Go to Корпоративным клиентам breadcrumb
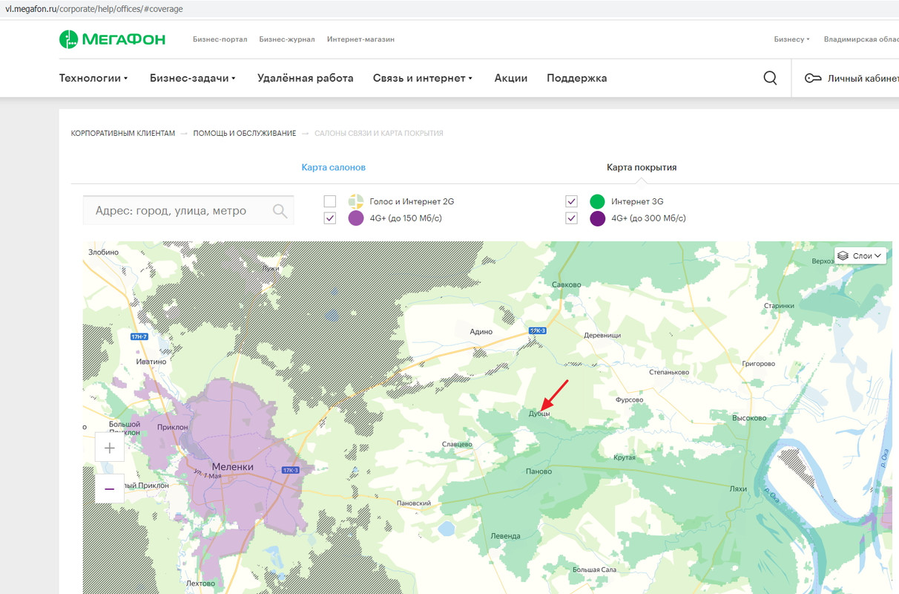Image resolution: width=899 pixels, height=594 pixels. (123, 134)
